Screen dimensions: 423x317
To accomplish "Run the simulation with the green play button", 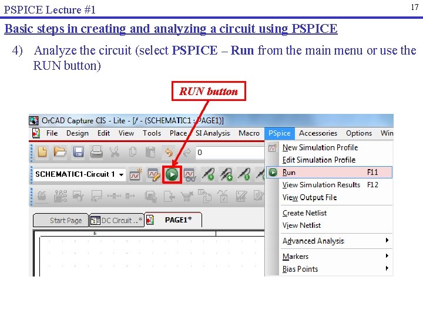I will click(172, 175).
